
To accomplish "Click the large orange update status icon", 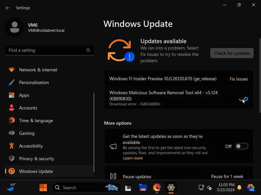I will 121,51.
